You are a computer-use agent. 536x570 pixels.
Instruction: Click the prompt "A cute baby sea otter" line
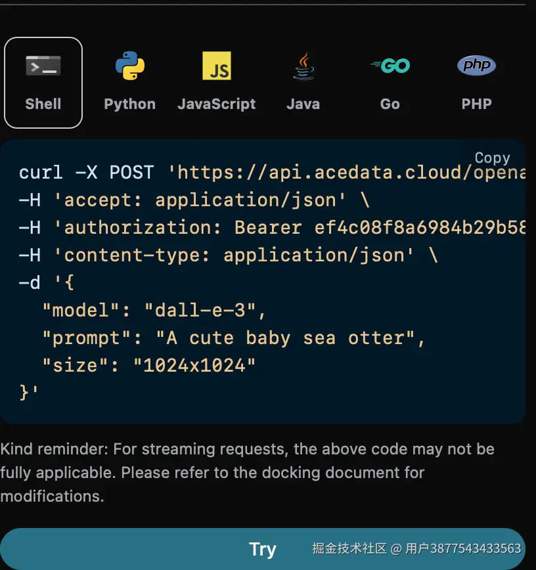click(x=234, y=338)
